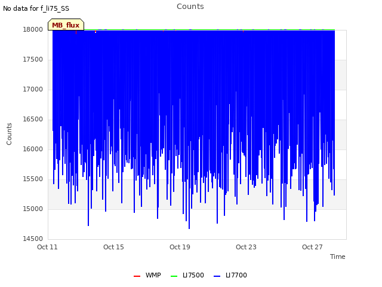
Task: Click the 'Time' x-axis label
Action: pos(337,257)
